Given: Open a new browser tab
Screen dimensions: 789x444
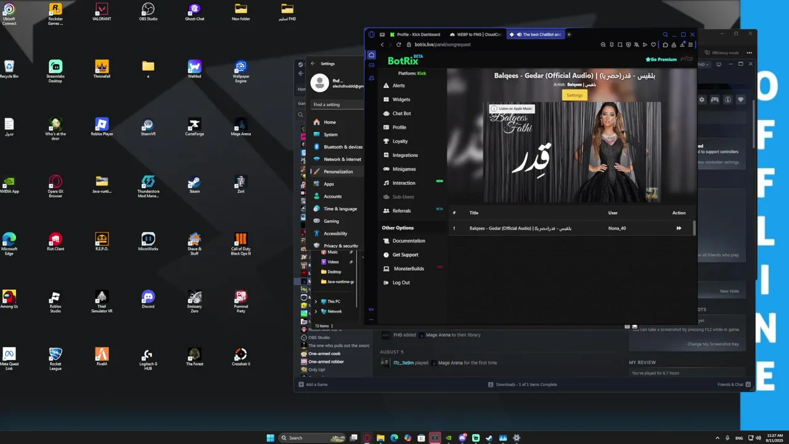Looking at the screenshot, I should tap(569, 35).
